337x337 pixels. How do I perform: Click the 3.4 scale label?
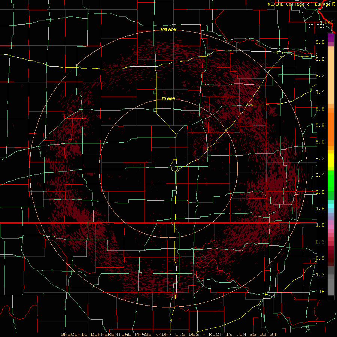coord(320,175)
